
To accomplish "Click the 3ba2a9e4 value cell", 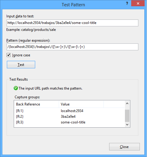I will click(x=68, y=117).
